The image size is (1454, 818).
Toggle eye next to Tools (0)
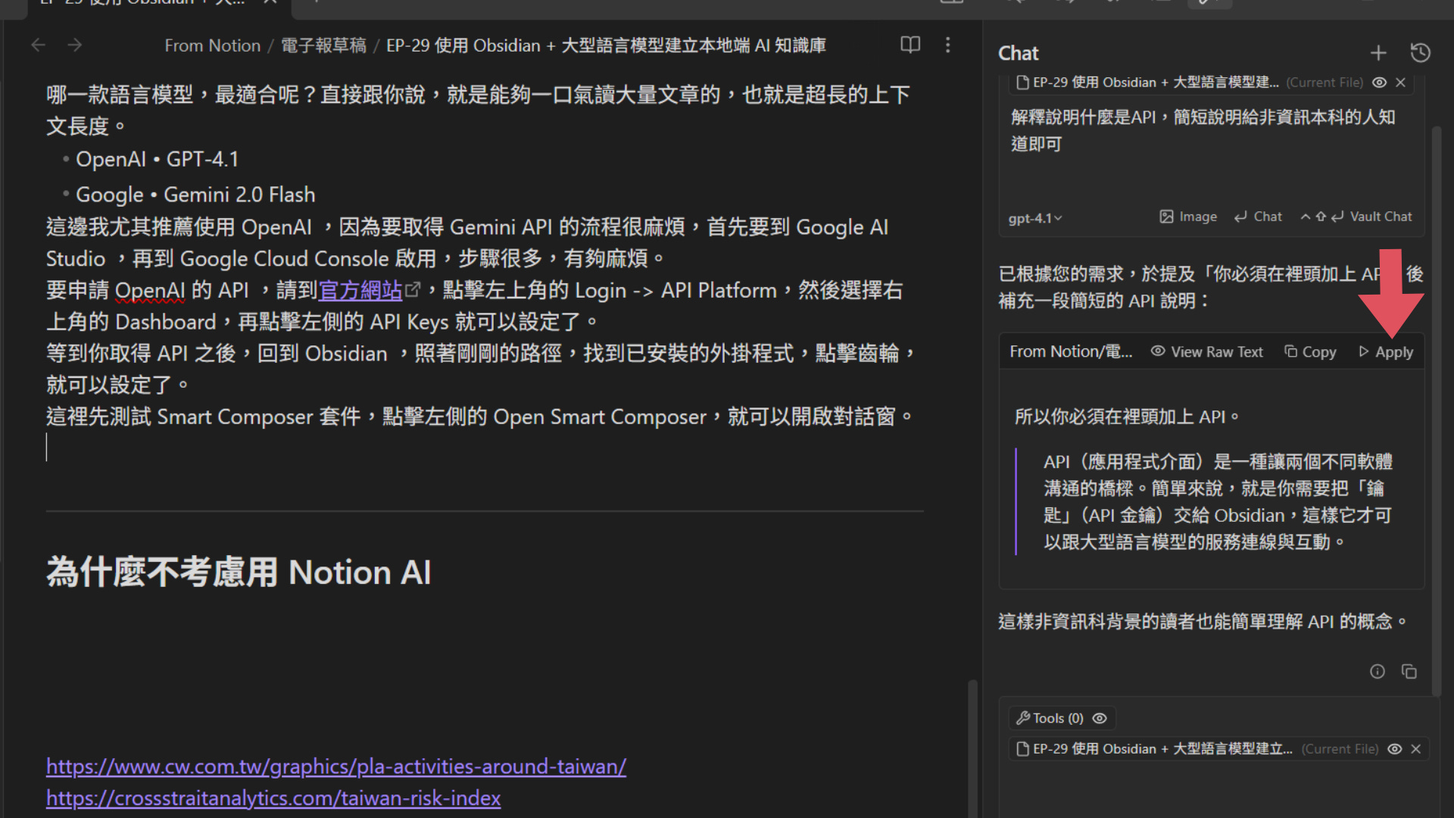1100,718
